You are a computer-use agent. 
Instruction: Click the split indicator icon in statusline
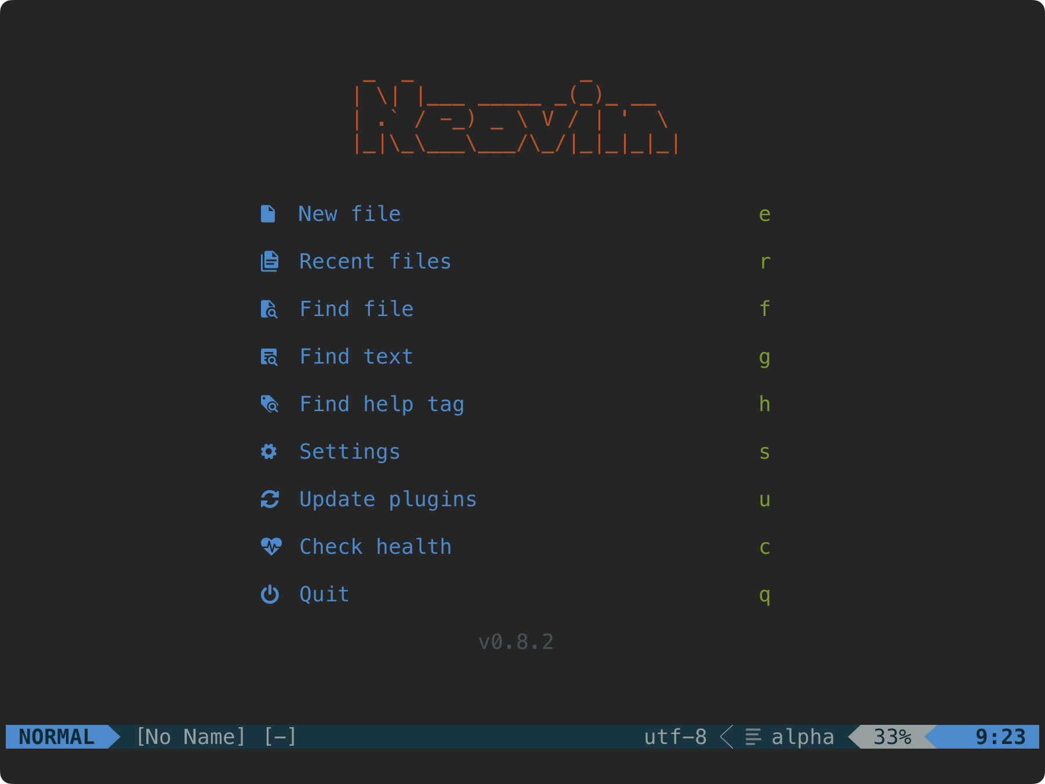point(753,737)
